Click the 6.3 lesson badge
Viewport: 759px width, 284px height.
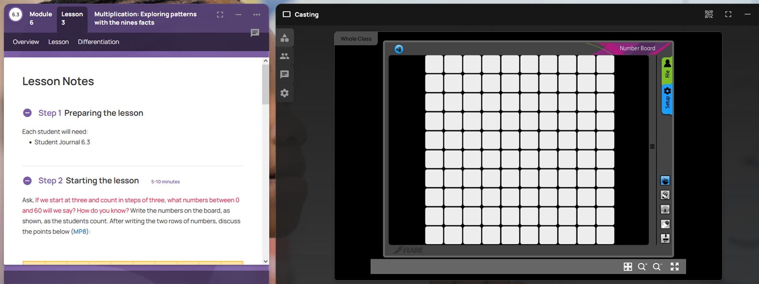(16, 15)
